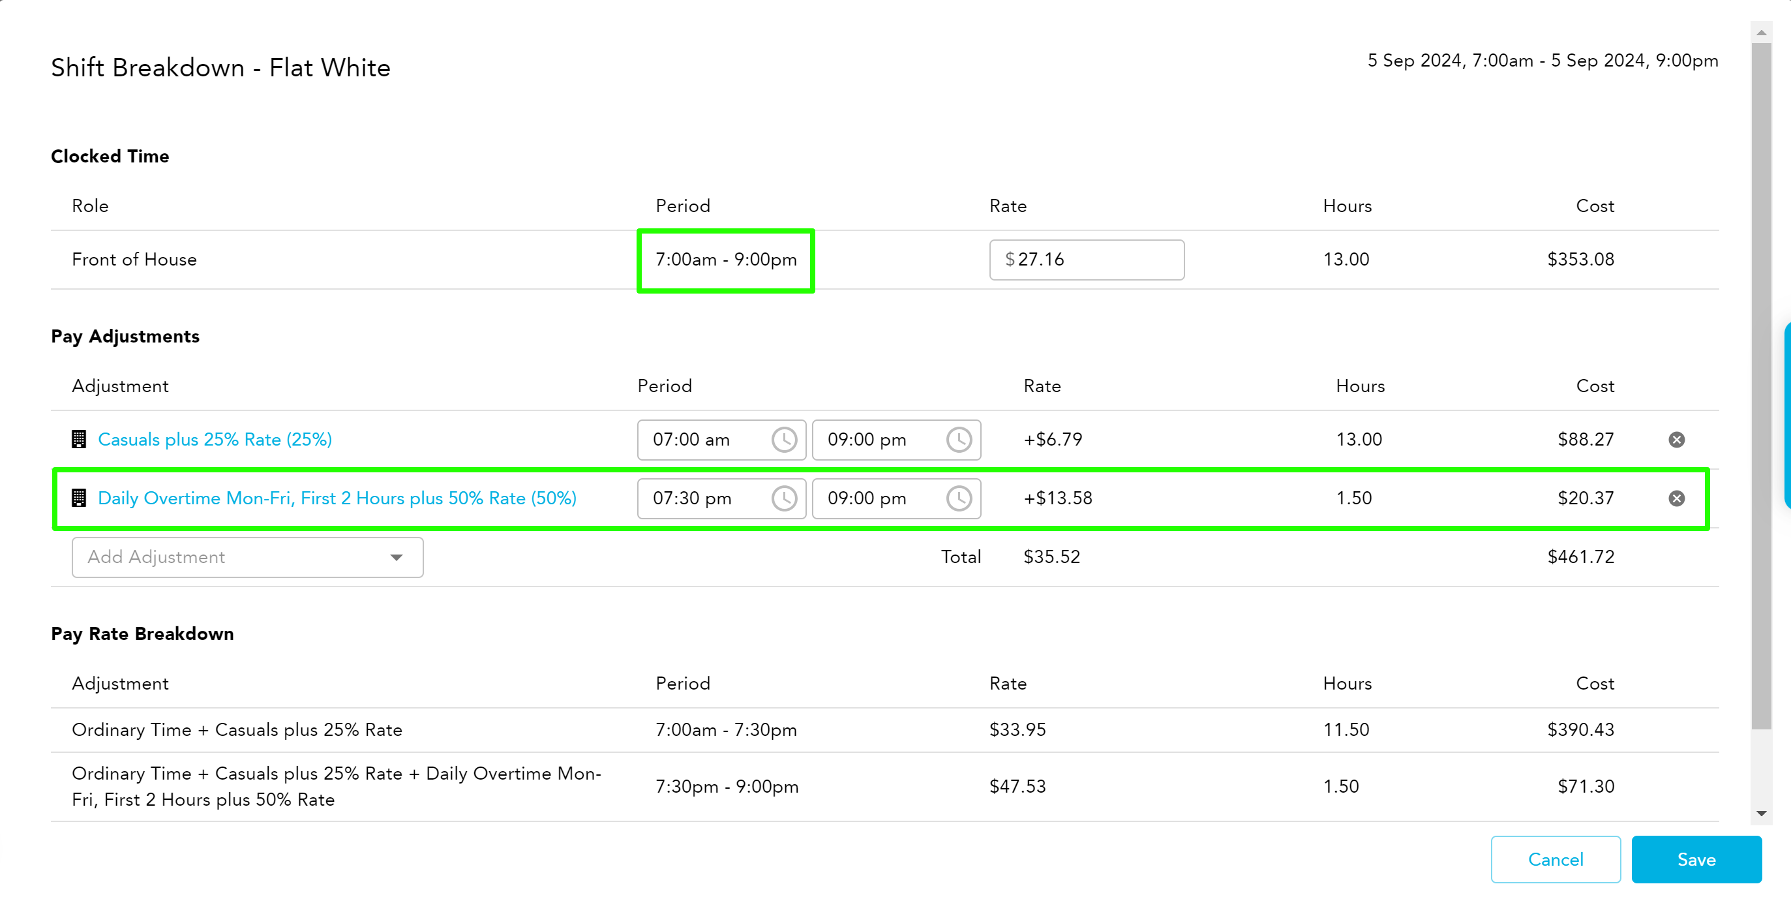1791x899 pixels.
Task: Click the 5 Sep 2024 date range text
Action: point(1543,61)
